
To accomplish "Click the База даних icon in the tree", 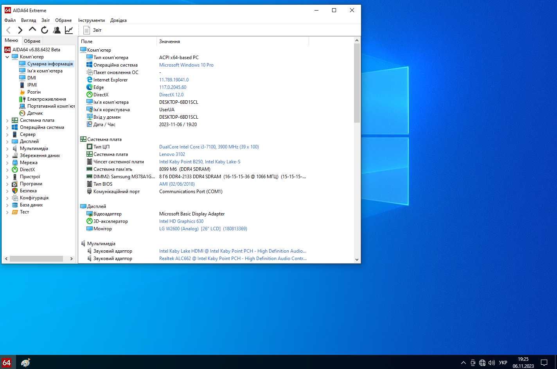I will (15, 205).
